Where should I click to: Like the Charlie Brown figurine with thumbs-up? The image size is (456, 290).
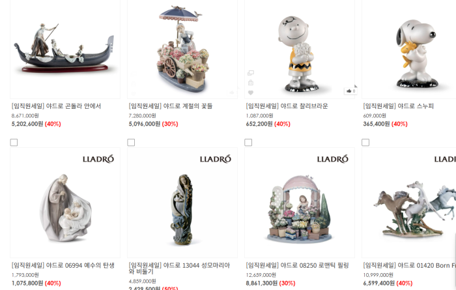[x=350, y=91]
